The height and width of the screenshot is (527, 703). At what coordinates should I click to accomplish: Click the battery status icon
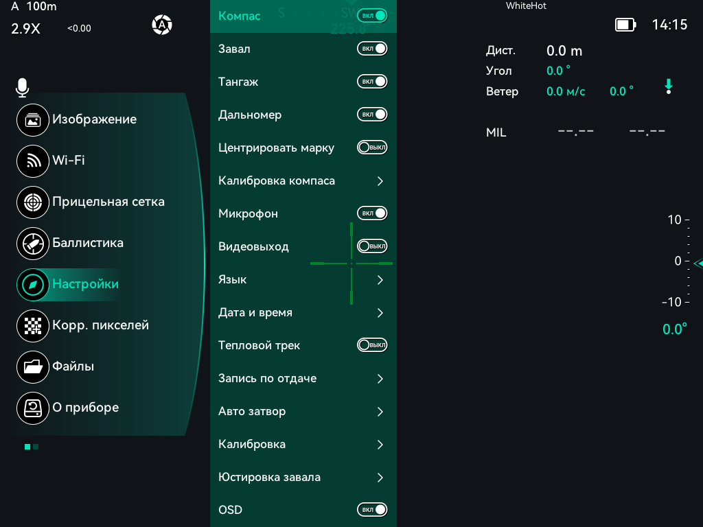[625, 25]
